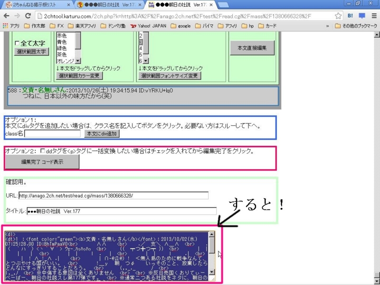Select オレンジ in the color list
The width and height of the screenshot is (380, 285).
coord(66,61)
